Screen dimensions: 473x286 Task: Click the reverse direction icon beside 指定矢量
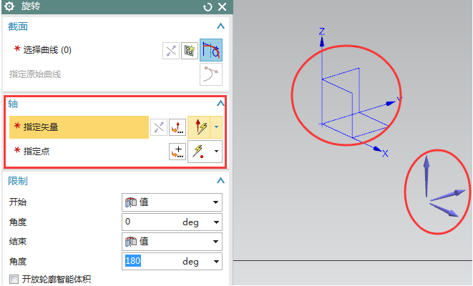[158, 127]
